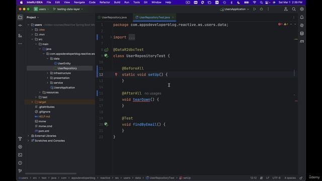Click the LF line separator indicator
The image size is (322, 181).
click(x=267, y=178)
